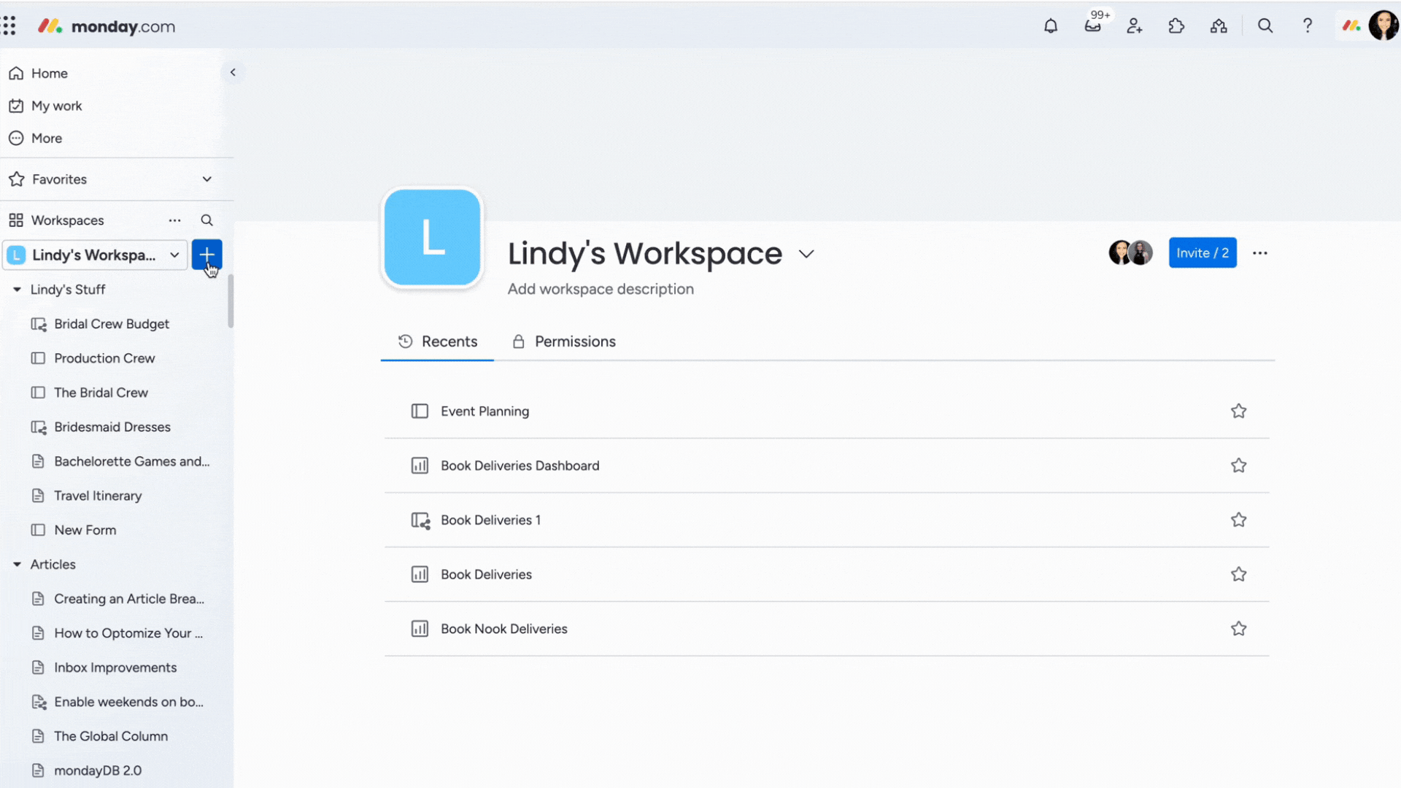Click the sidebar scrollbar
This screenshot has width=1401, height=788.
pyautogui.click(x=231, y=301)
